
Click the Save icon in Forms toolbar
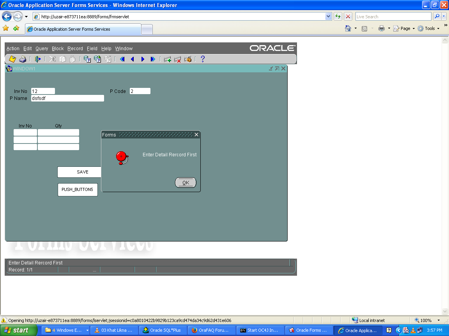pyautogui.click(x=12, y=59)
